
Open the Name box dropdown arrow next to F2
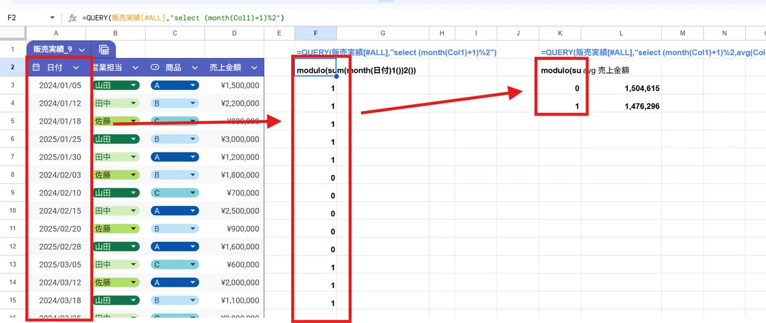[x=52, y=18]
